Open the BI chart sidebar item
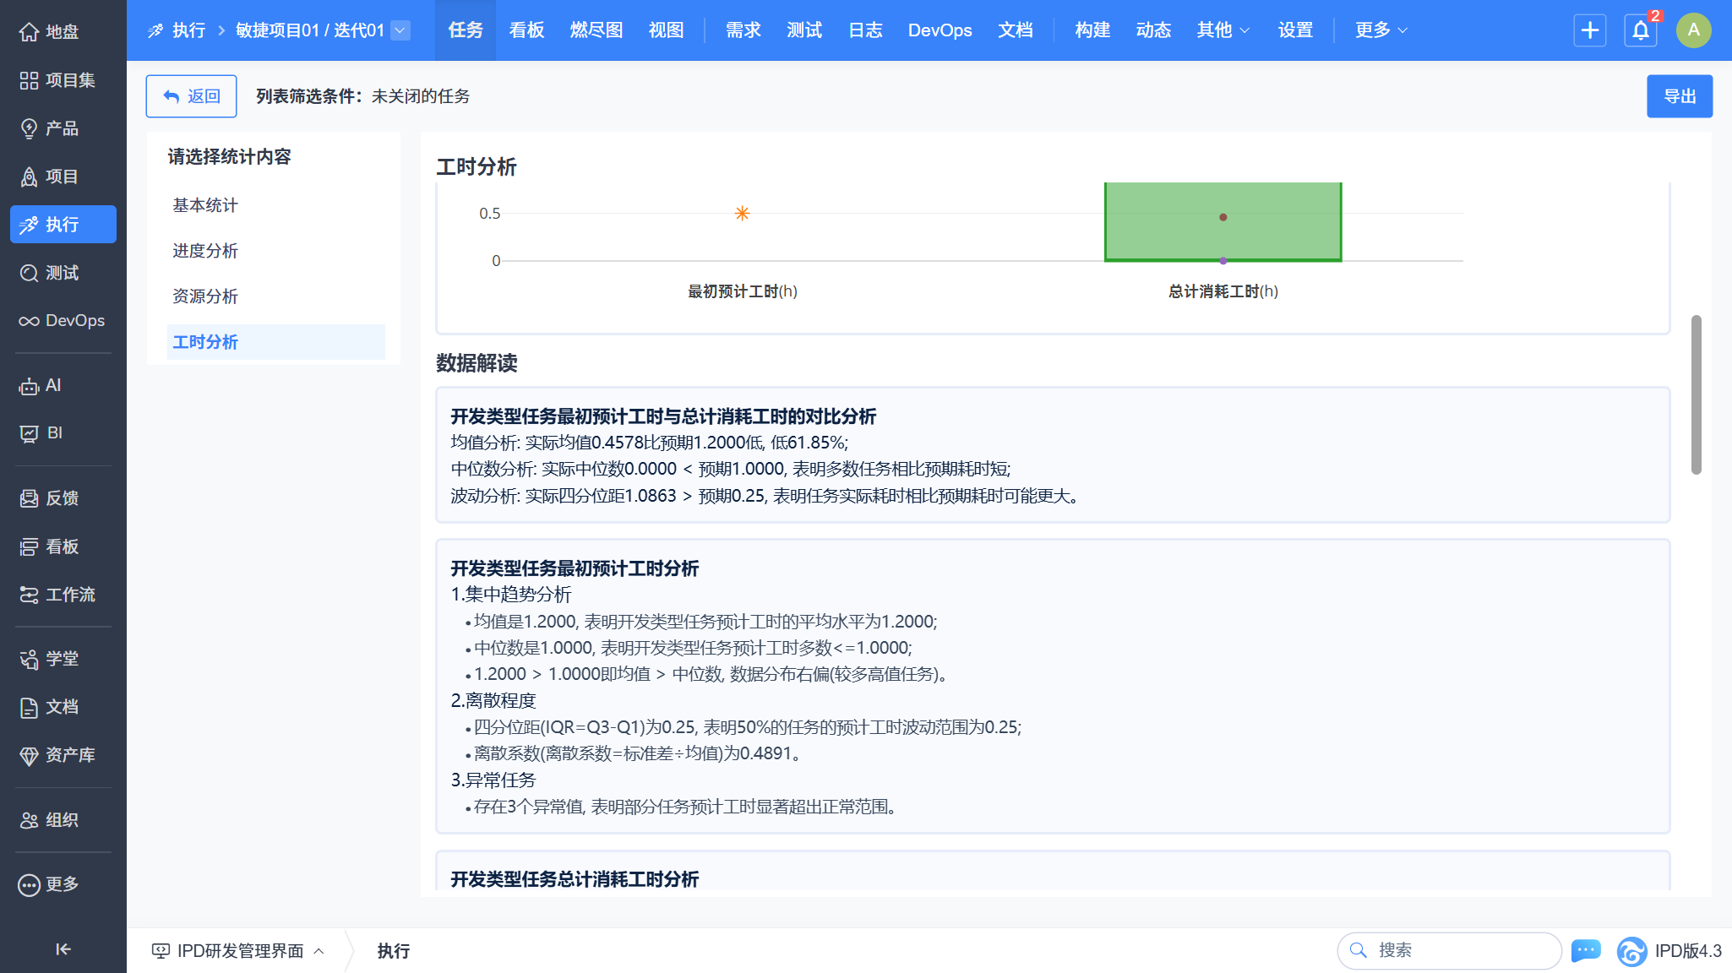This screenshot has height=973, width=1732. (x=42, y=433)
